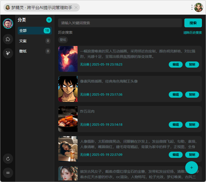Click timestamp 2025-05-19 23:18:23
The width and height of the screenshot is (206, 182).
point(107,65)
